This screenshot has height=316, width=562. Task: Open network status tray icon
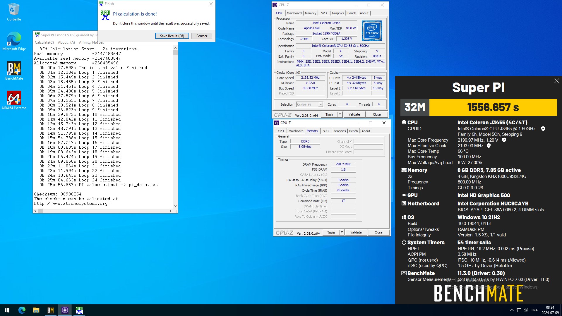click(x=519, y=310)
